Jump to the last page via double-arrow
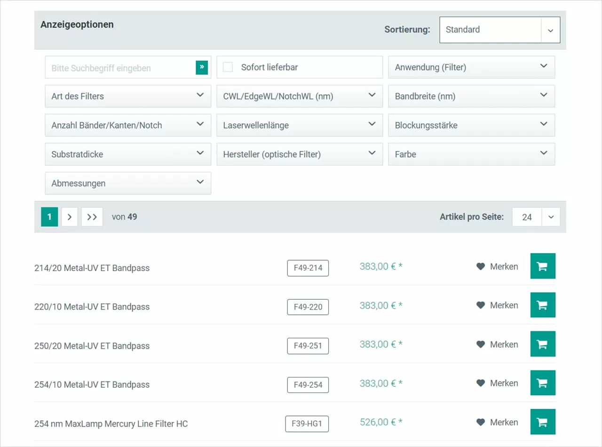Viewport: 602px width, 447px height. (92, 216)
